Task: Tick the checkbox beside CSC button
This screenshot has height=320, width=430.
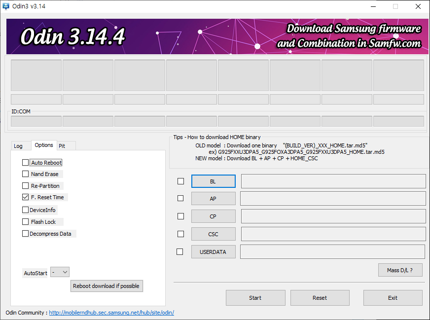Action: [180, 234]
